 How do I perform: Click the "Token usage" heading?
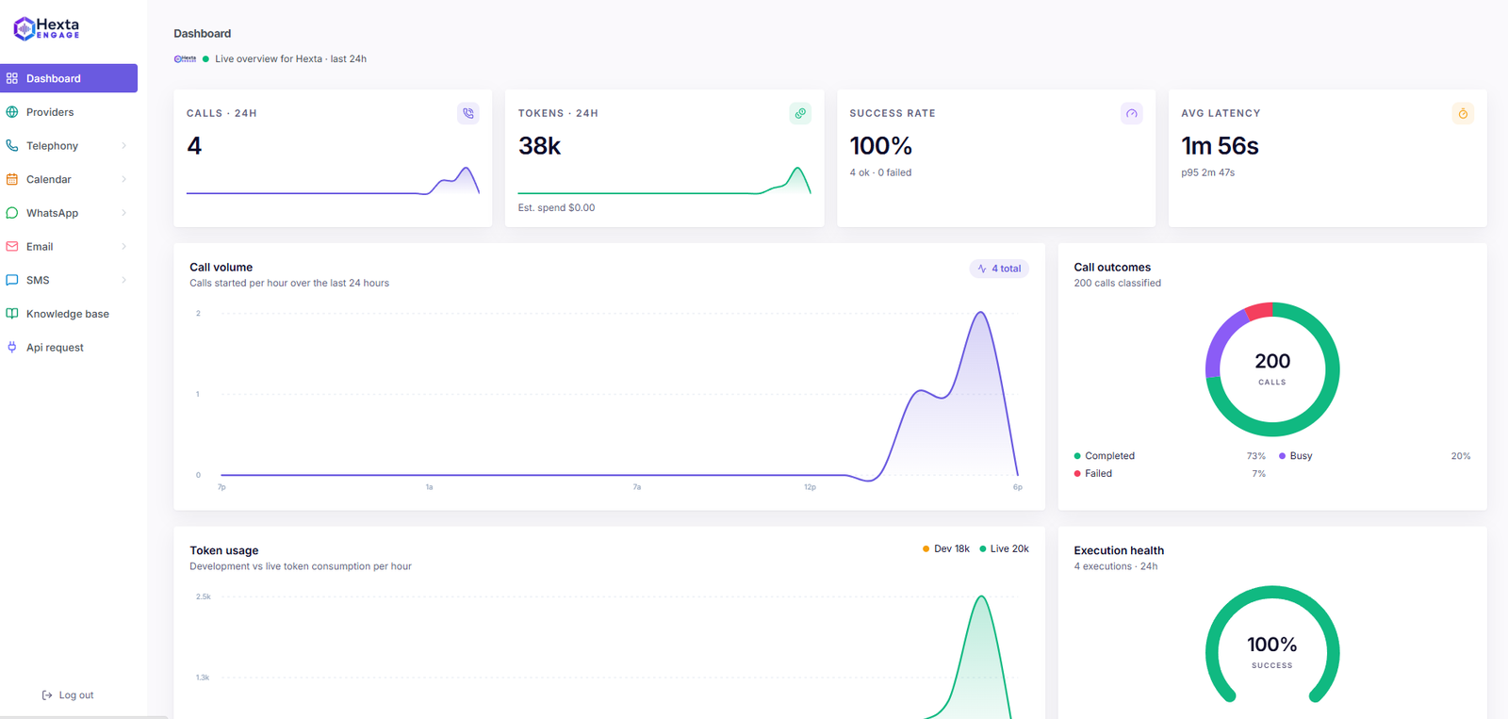click(223, 550)
